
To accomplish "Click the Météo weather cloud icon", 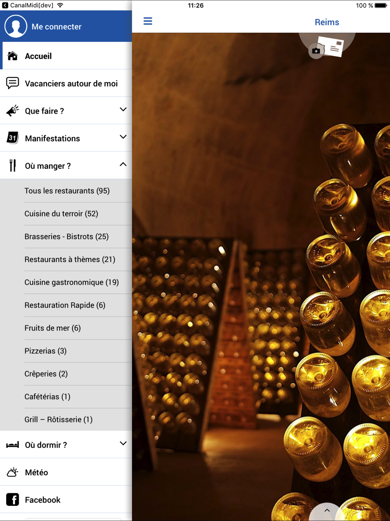I will pyautogui.click(x=12, y=472).
